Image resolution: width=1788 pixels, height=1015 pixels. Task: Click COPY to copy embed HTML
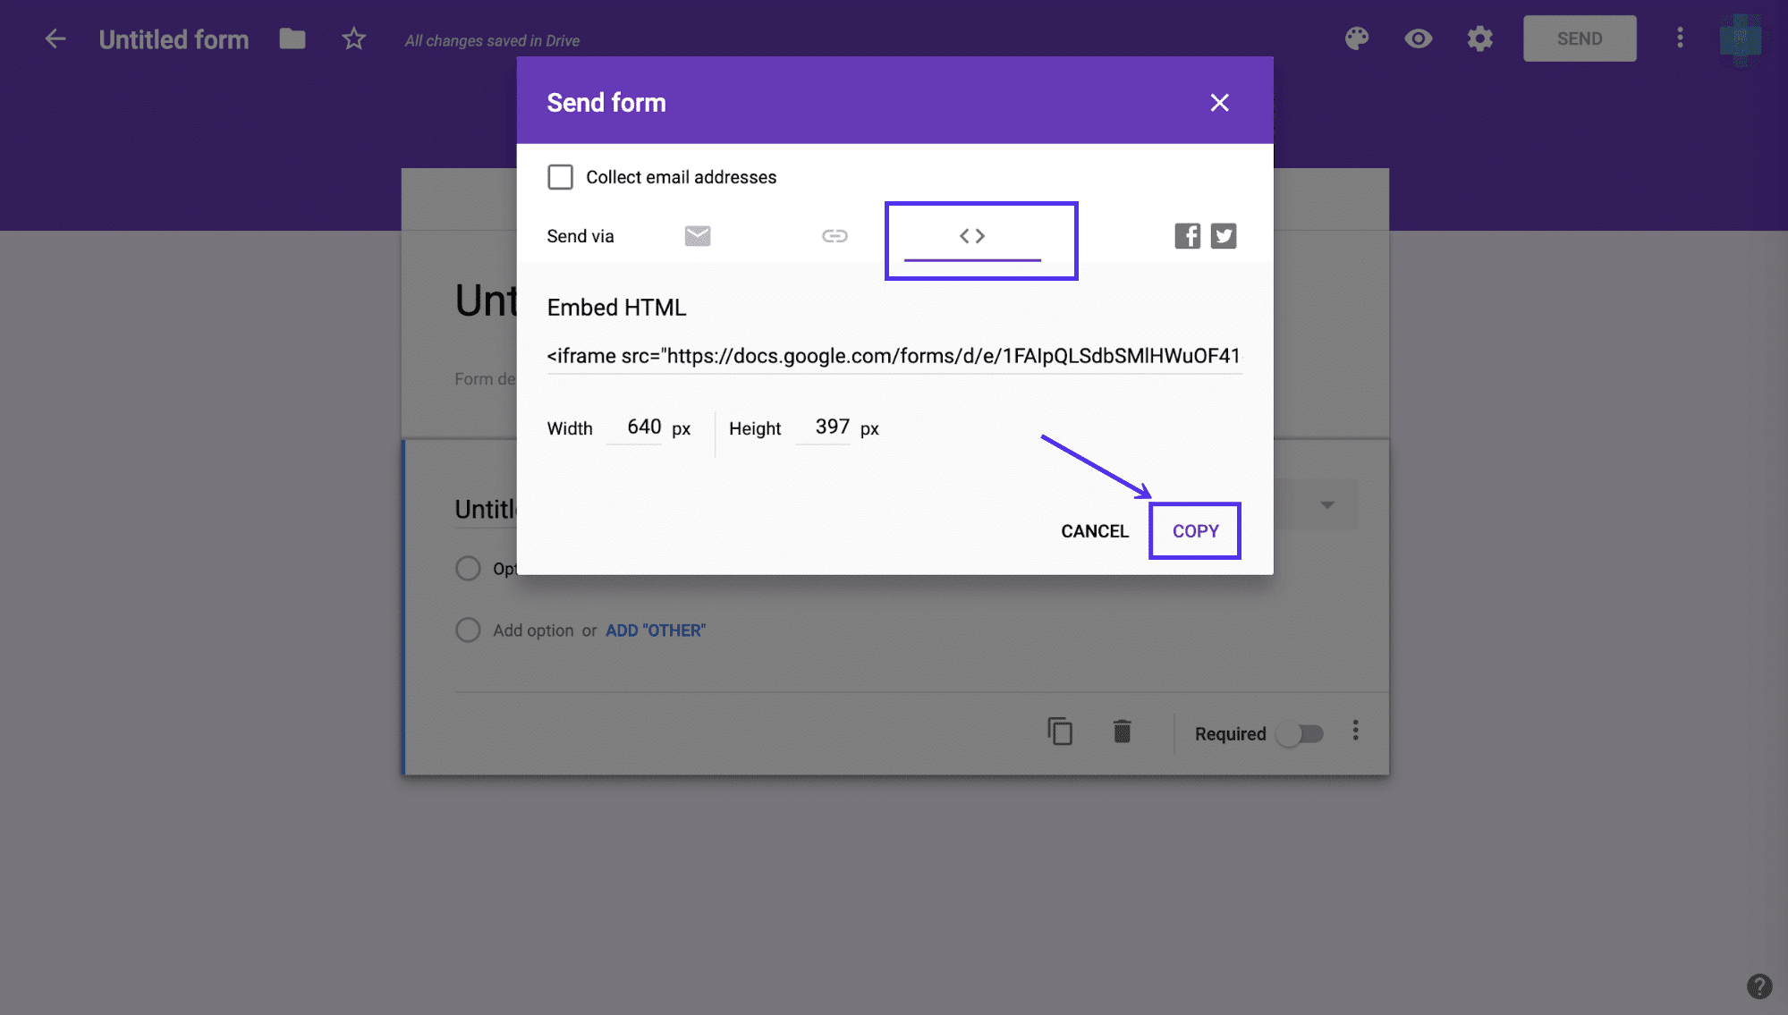pos(1195,530)
